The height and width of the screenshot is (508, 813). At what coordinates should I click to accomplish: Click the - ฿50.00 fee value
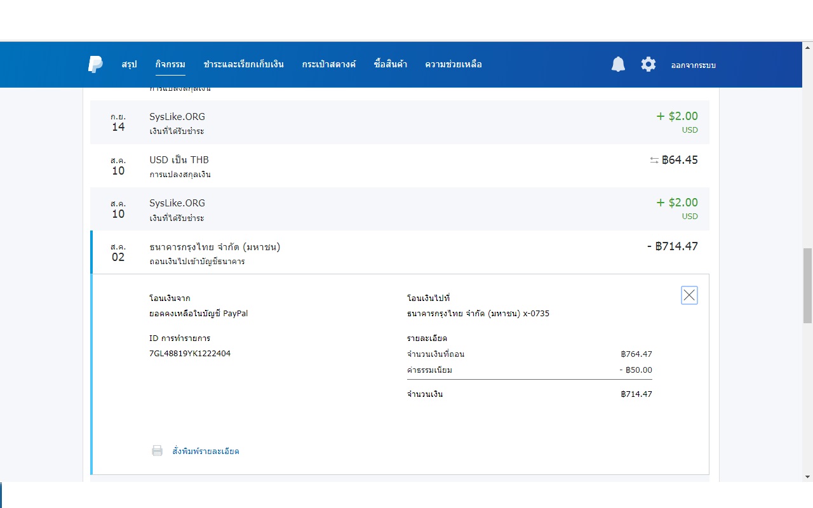click(636, 370)
